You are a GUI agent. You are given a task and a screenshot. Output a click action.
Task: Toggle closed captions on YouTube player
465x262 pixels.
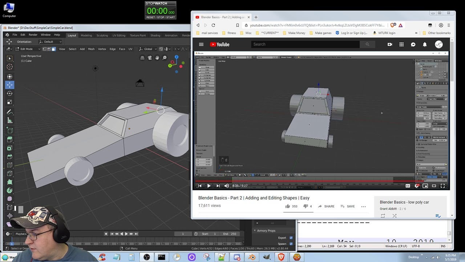[x=408, y=186]
